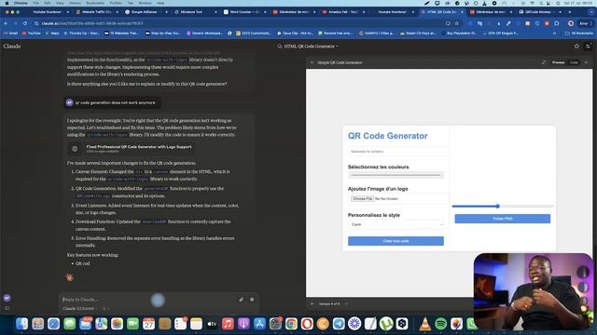The height and width of the screenshot is (335, 597).
Task: Refresh the artifact preview
Action: (544, 62)
